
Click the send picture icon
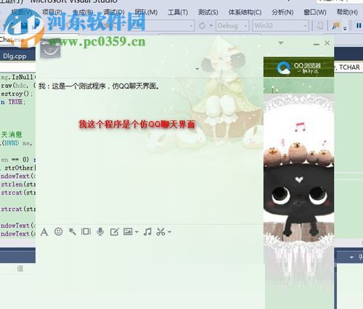point(128,231)
